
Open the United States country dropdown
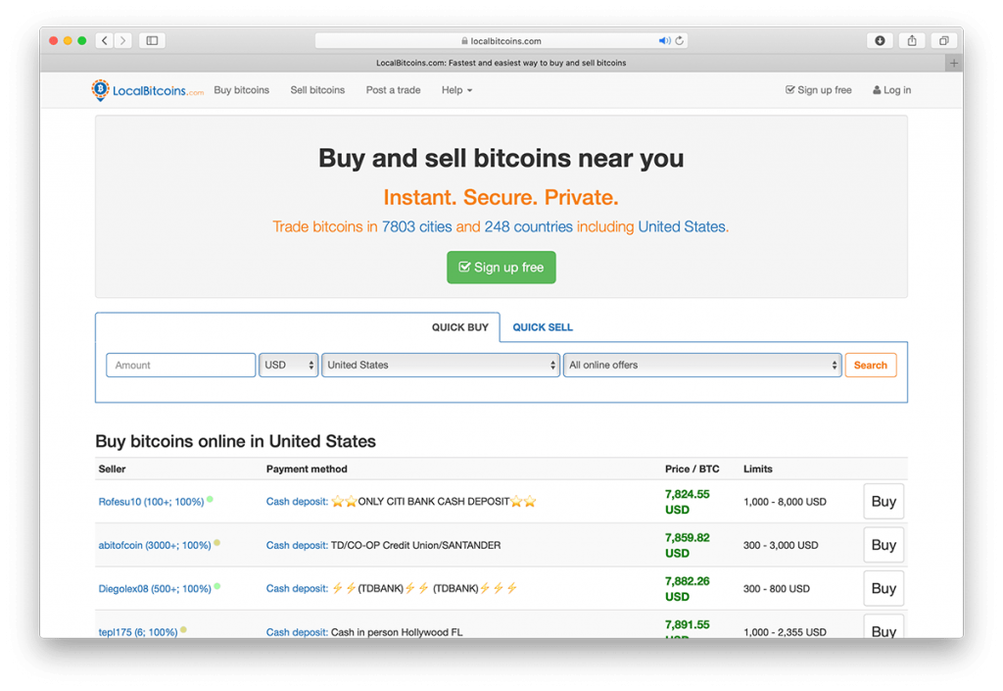[441, 366]
